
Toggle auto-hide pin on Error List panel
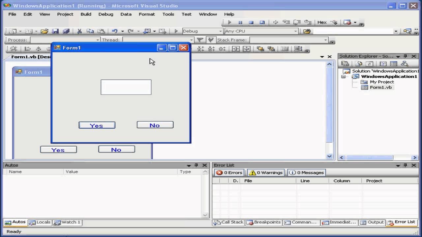pos(406,165)
